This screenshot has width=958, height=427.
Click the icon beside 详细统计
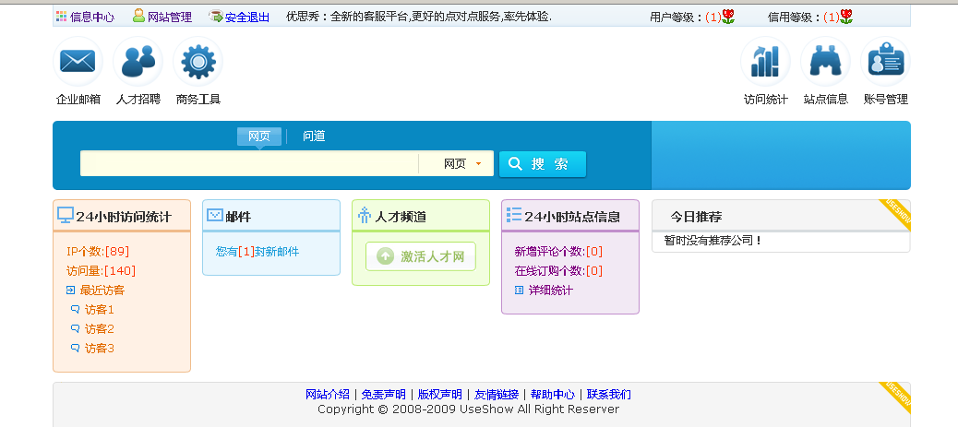click(x=520, y=291)
